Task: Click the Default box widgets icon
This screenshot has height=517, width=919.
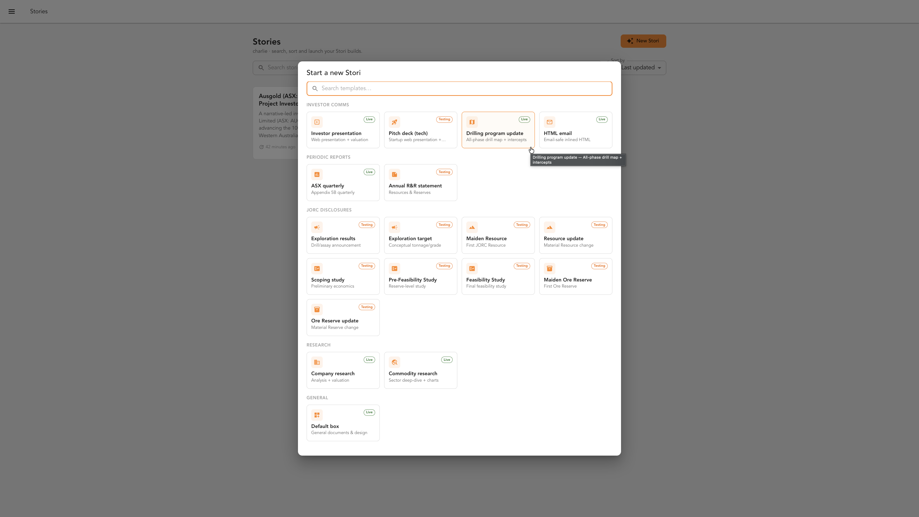Action: (x=317, y=415)
